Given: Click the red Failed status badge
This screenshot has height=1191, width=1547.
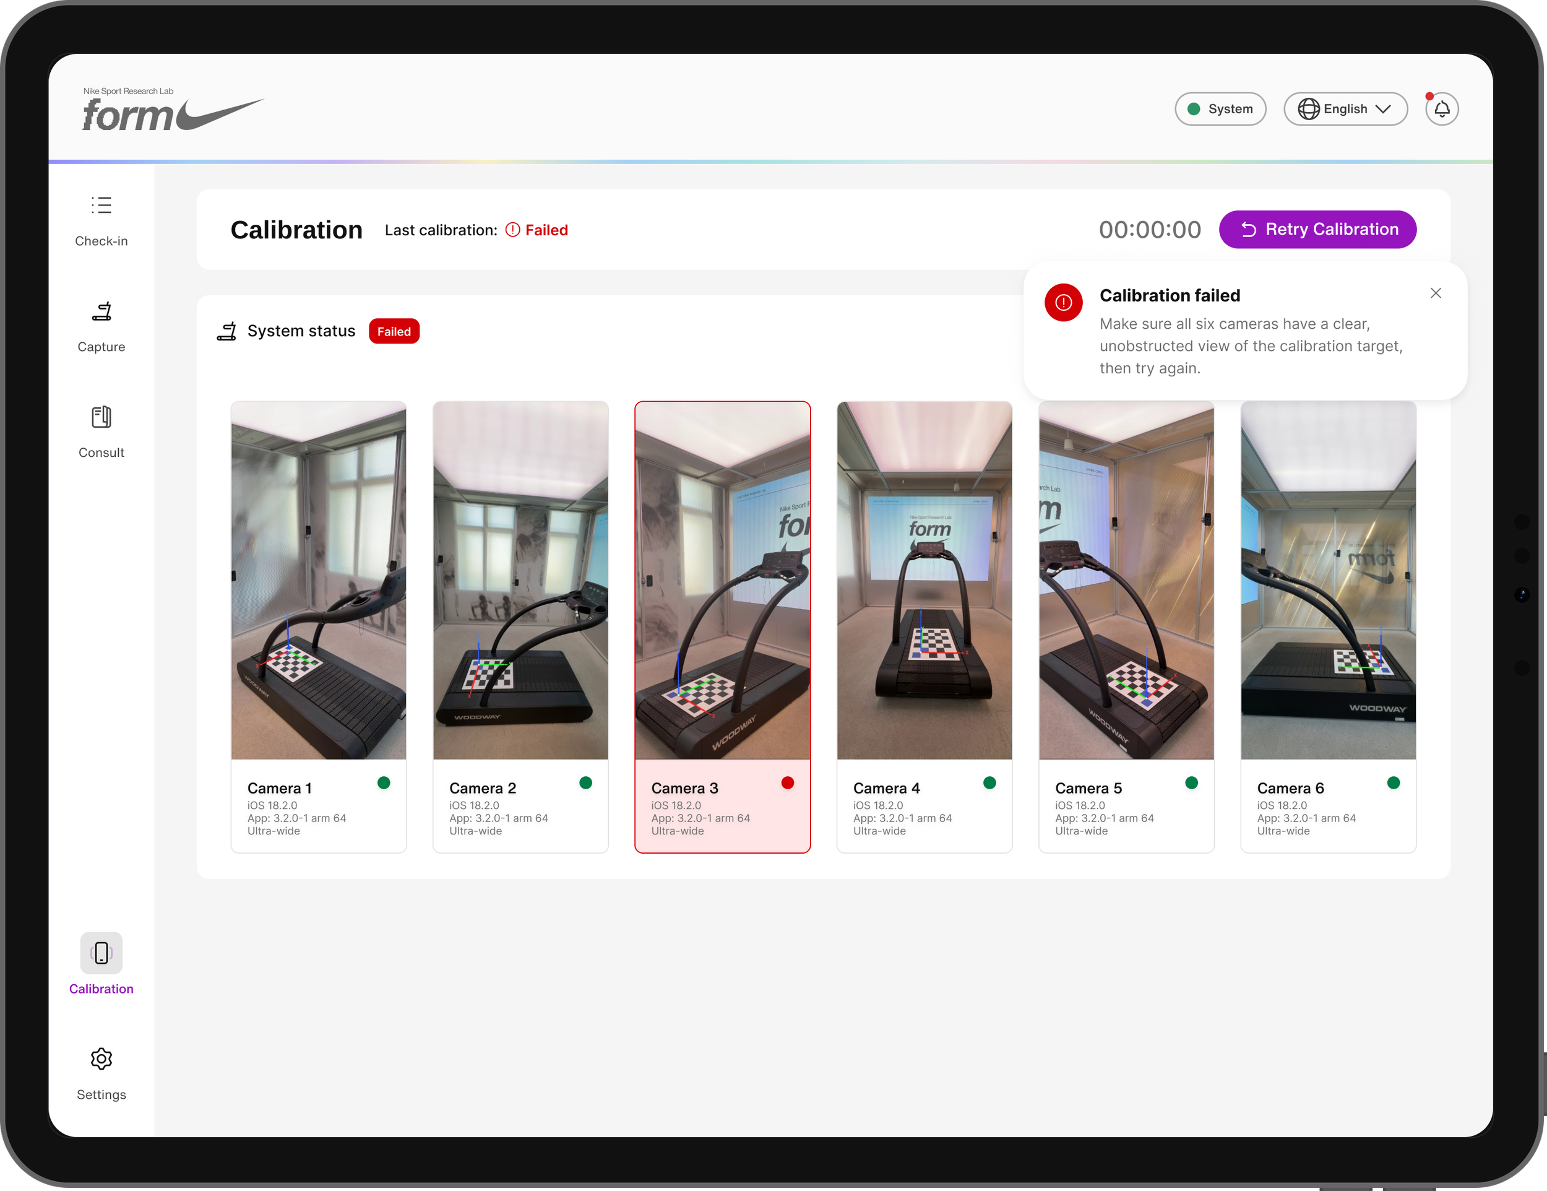Looking at the screenshot, I should pos(394,332).
